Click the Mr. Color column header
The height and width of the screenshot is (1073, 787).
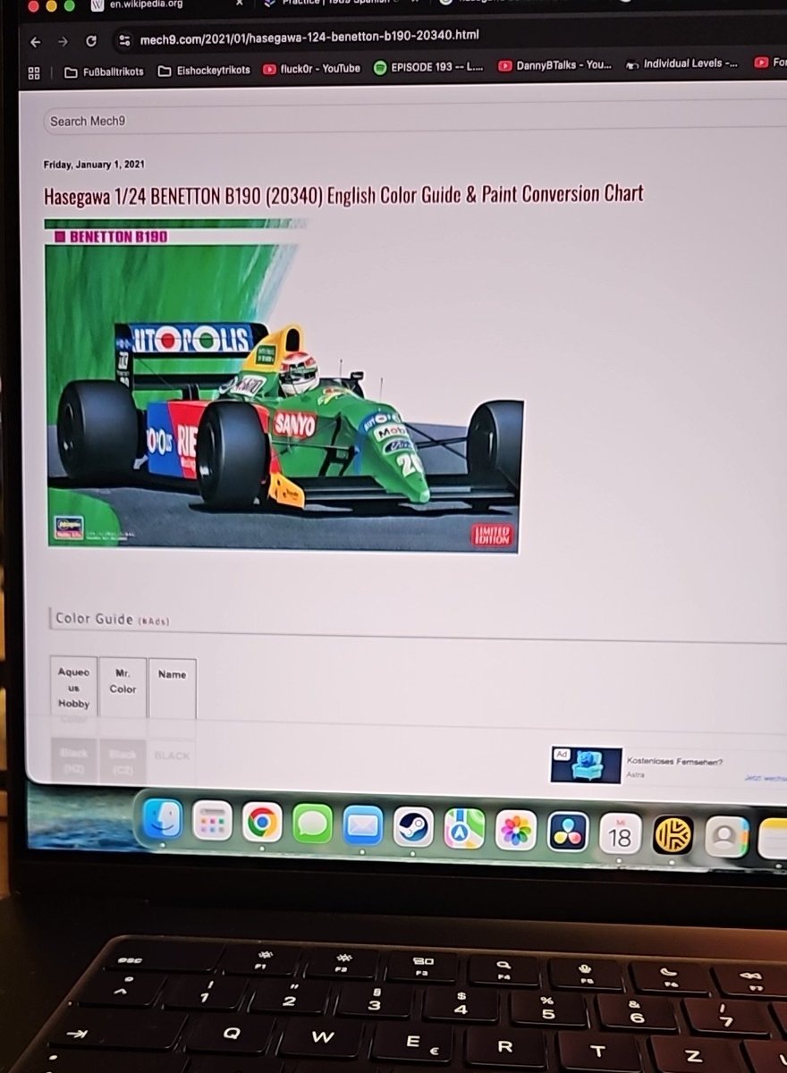tap(123, 689)
